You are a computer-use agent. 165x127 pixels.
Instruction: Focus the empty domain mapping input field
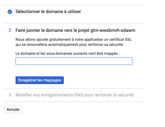pyautogui.click(x=74, y=61)
